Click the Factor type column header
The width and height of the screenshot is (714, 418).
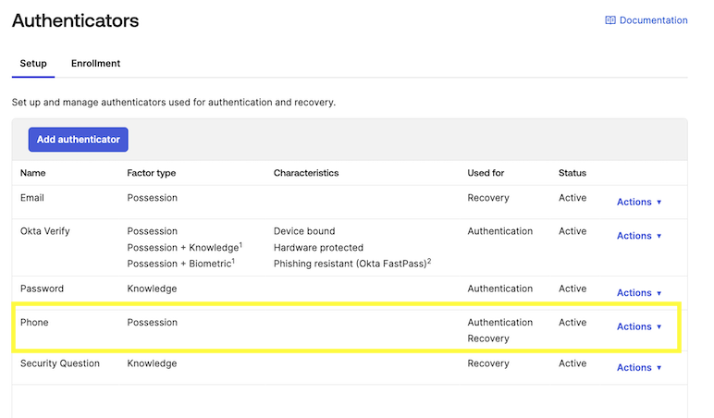(x=152, y=173)
